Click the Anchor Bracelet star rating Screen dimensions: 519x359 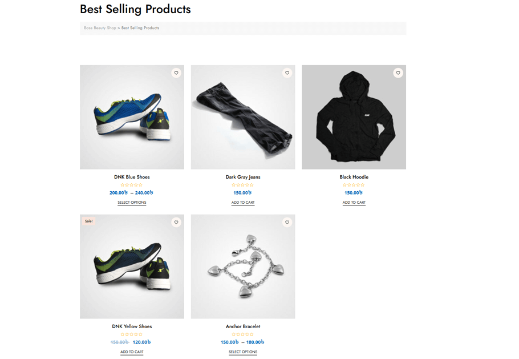click(243, 334)
